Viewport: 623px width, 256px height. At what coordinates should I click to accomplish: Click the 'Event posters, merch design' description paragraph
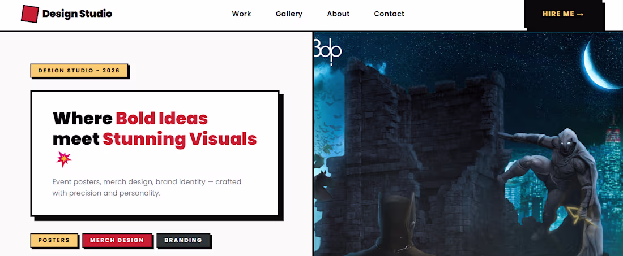147,188
